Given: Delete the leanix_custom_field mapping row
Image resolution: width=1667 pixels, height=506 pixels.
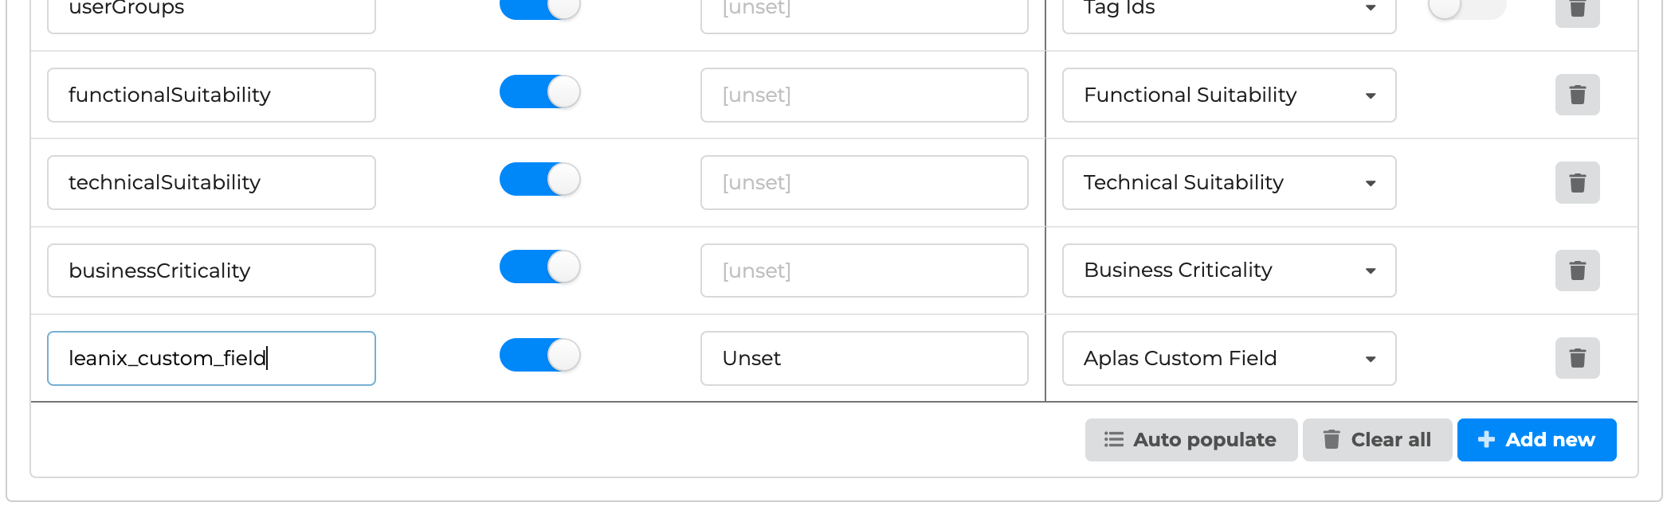Looking at the screenshot, I should point(1577,358).
